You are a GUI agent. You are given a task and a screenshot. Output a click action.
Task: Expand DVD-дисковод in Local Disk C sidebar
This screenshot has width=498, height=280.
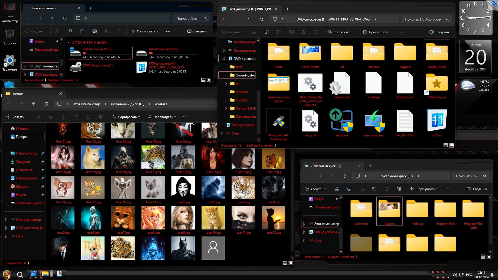[304, 232]
